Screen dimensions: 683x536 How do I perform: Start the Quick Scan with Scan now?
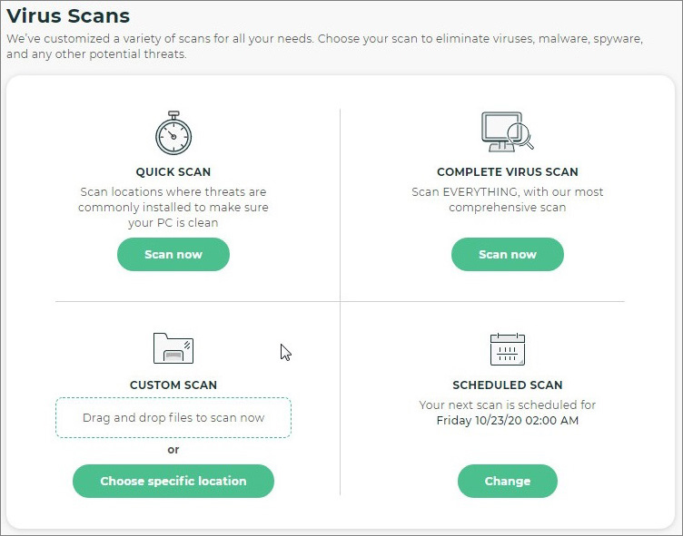tap(173, 255)
